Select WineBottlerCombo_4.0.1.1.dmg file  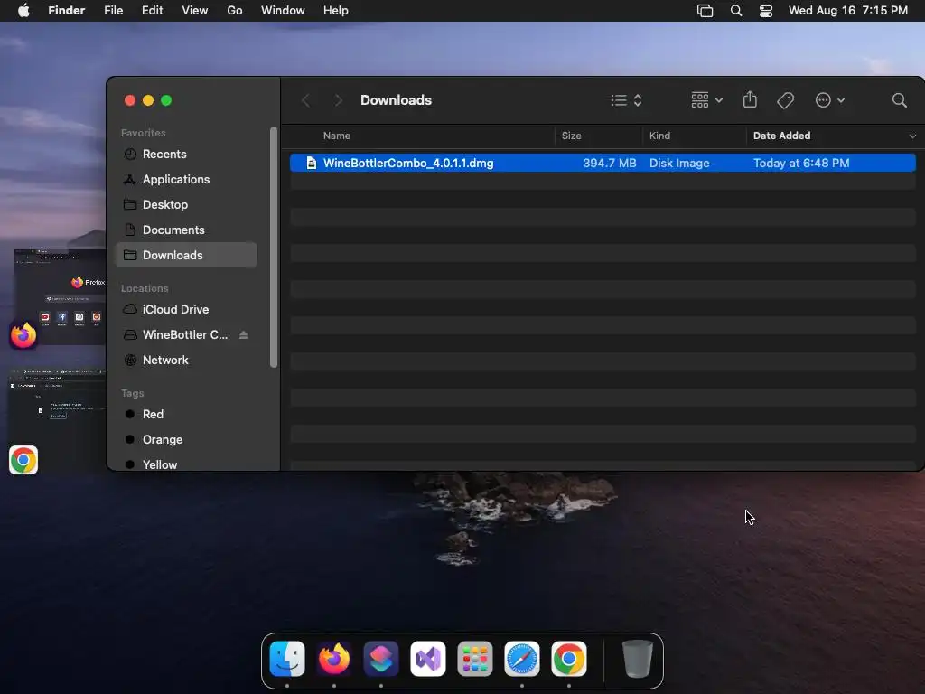click(603, 163)
